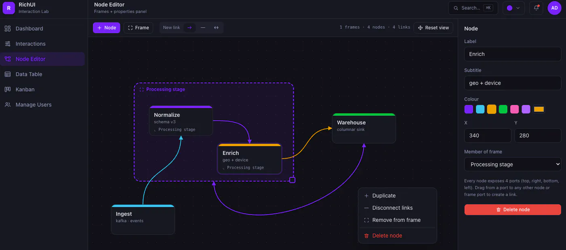
Task: Pick the green colour swatch
Action: (x=503, y=109)
